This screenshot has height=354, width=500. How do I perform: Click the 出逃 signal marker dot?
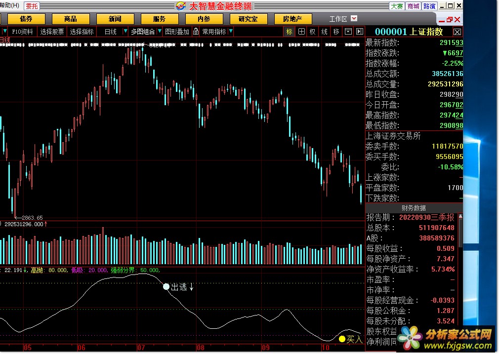166,286
